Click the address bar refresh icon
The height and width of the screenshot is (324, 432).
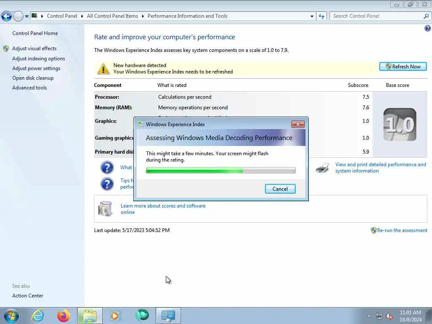[321, 16]
